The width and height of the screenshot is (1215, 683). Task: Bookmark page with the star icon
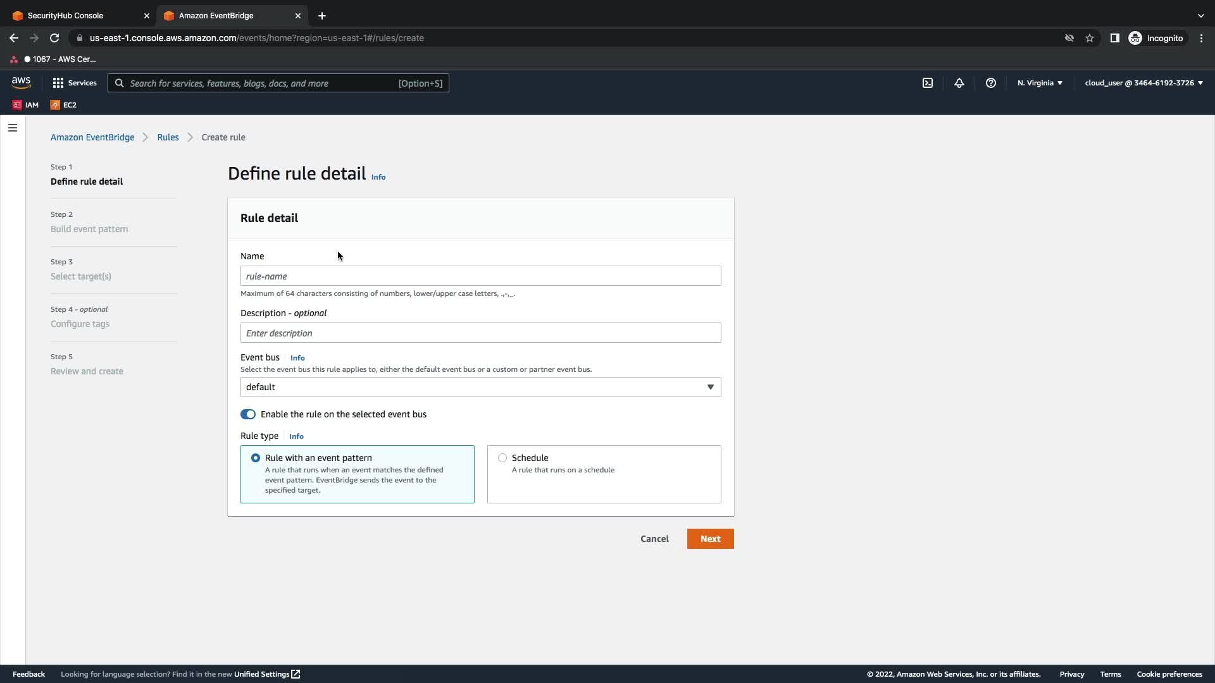pos(1090,38)
